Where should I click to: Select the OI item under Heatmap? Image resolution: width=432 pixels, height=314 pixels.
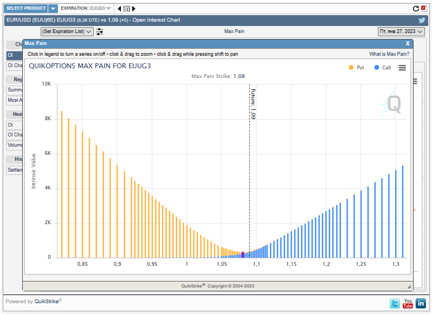pos(14,125)
